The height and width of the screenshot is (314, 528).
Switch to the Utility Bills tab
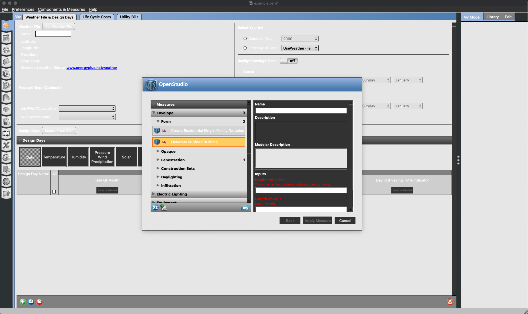coord(129,17)
